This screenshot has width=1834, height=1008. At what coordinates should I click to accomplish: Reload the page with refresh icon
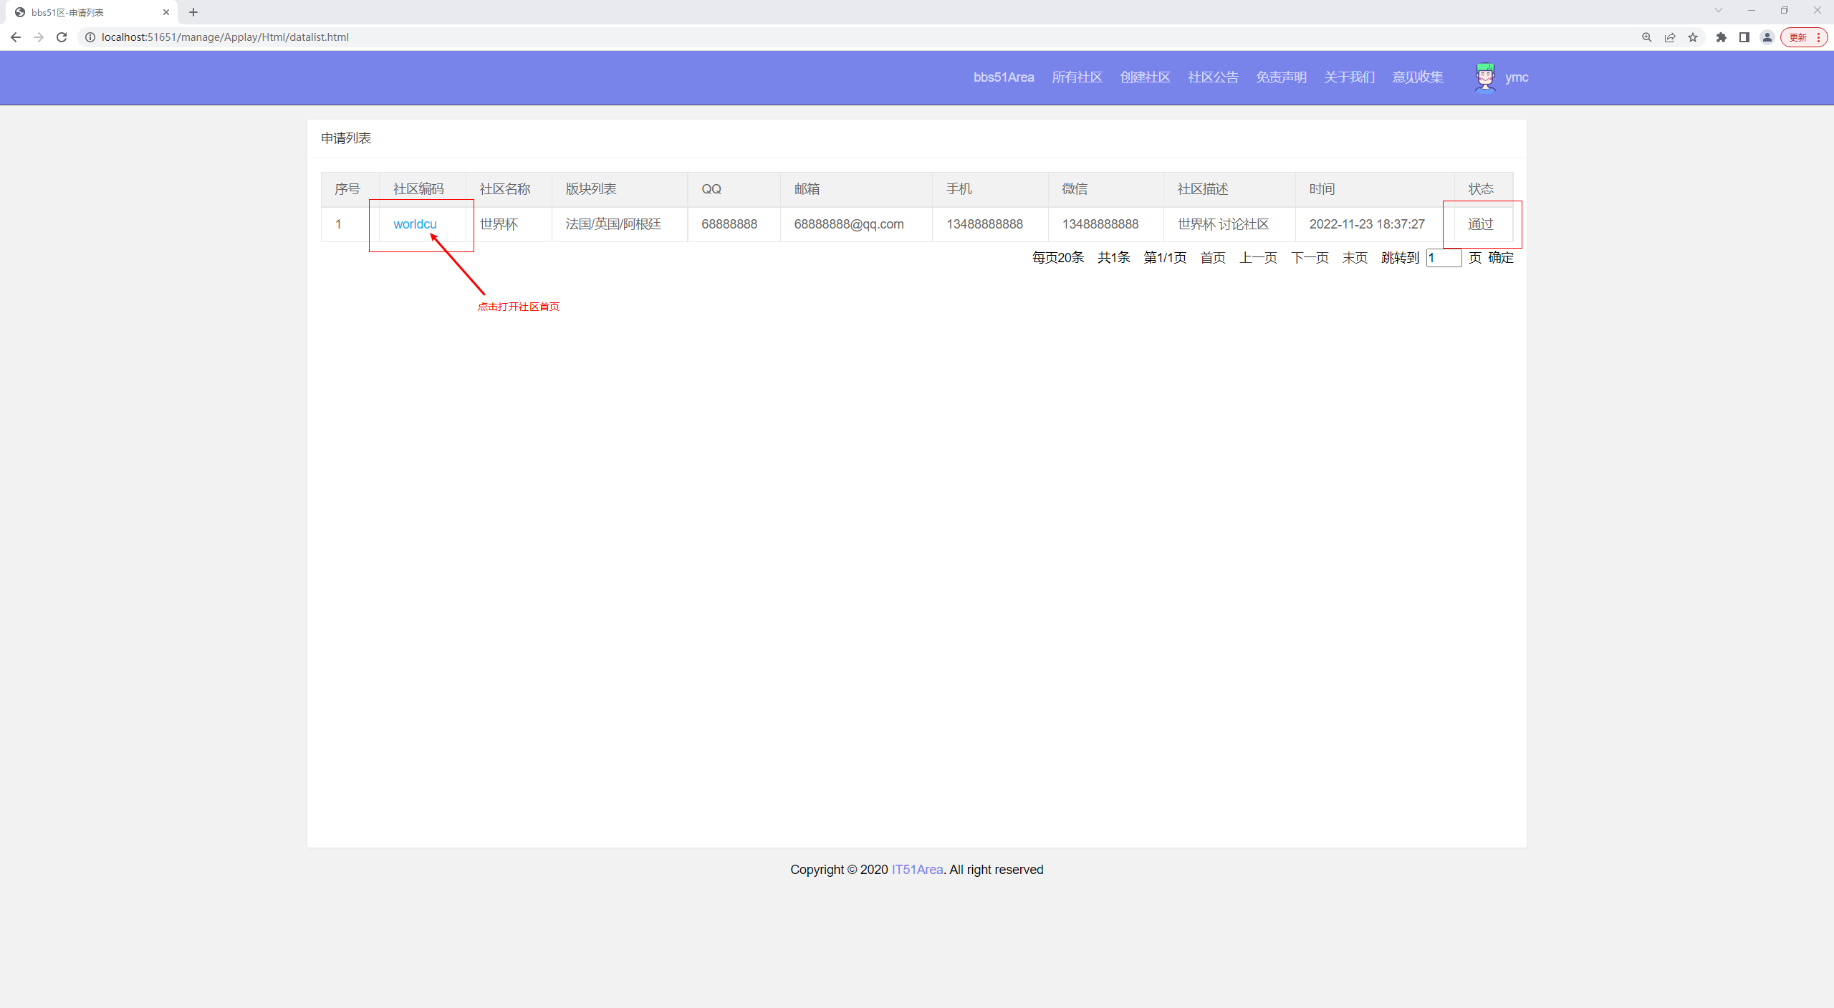click(x=62, y=37)
